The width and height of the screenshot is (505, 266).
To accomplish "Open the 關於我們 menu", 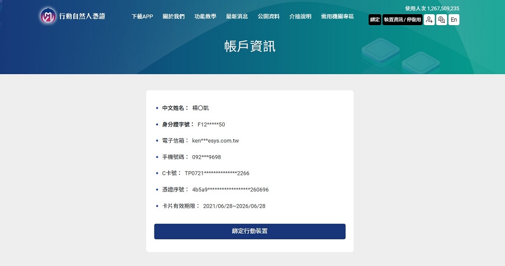I will point(174,17).
